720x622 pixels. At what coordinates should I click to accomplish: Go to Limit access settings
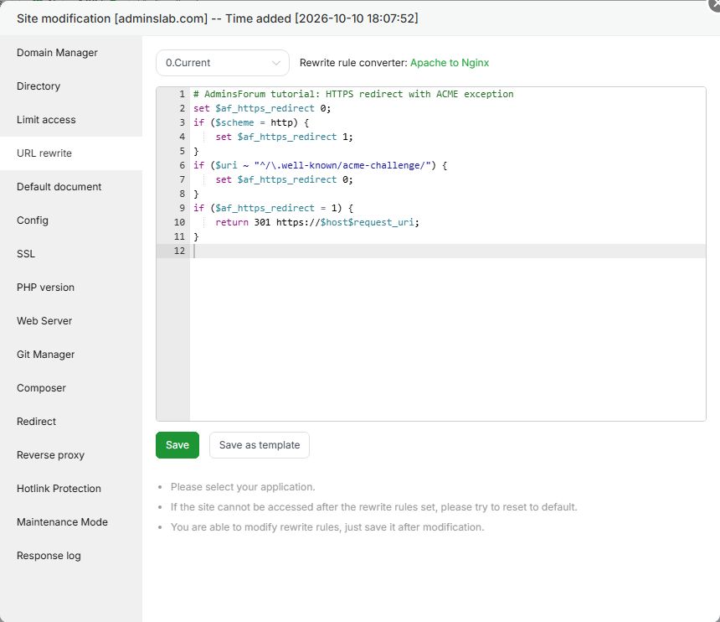(46, 120)
